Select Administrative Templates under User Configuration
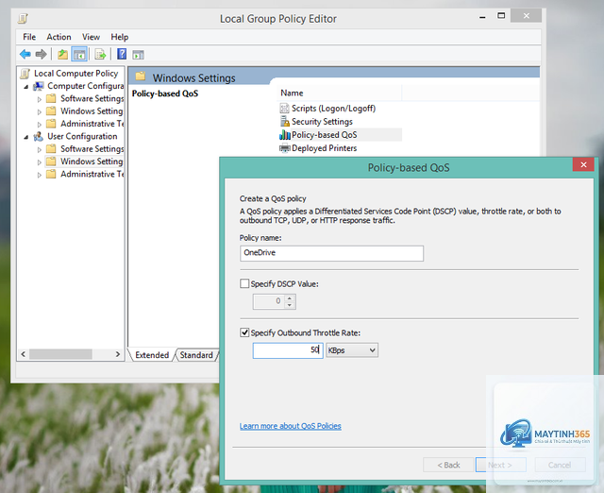Image resolution: width=604 pixels, height=493 pixels. [x=92, y=174]
